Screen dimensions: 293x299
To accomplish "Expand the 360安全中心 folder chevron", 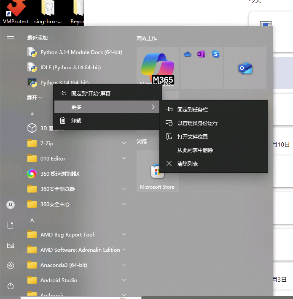I will tap(124, 204).
